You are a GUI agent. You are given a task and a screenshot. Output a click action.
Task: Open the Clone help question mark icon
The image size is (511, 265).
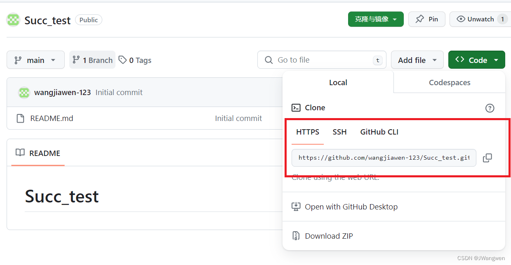[x=490, y=108]
